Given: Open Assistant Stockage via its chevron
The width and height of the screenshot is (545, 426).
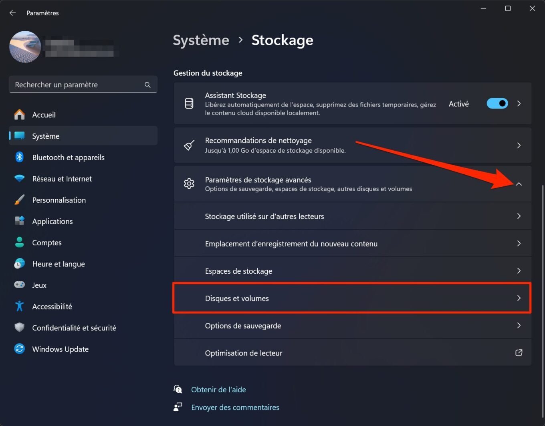Looking at the screenshot, I should point(519,103).
